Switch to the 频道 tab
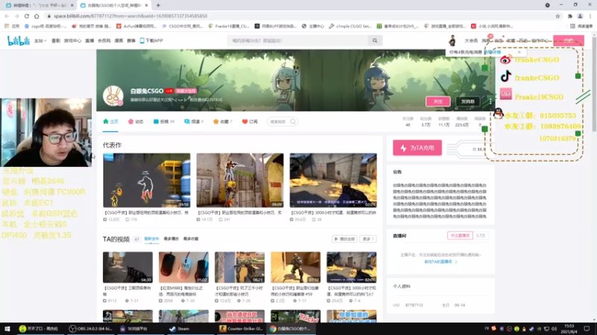This screenshot has width=597, height=335. point(194,121)
